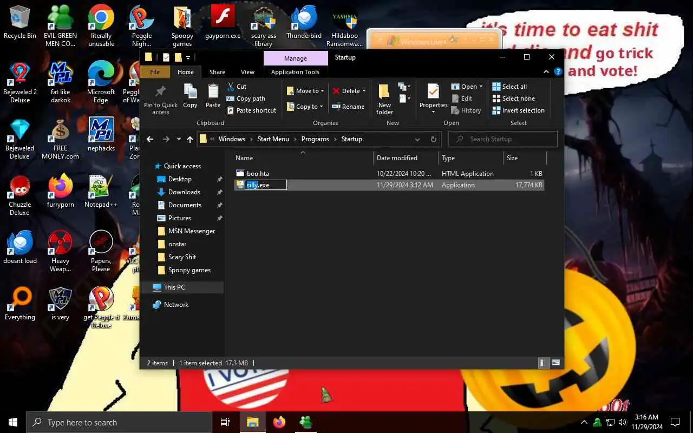
Task: Open the Recycle Bin desktop icon
Action: [19, 22]
